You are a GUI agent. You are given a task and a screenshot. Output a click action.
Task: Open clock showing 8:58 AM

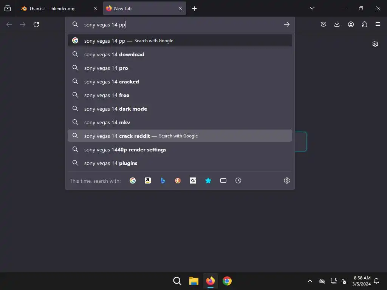point(362,281)
